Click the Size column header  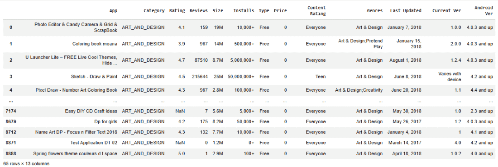click(218, 10)
